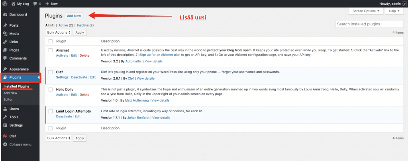
Task: Click Collapse menu text
Action: tap(20, 144)
